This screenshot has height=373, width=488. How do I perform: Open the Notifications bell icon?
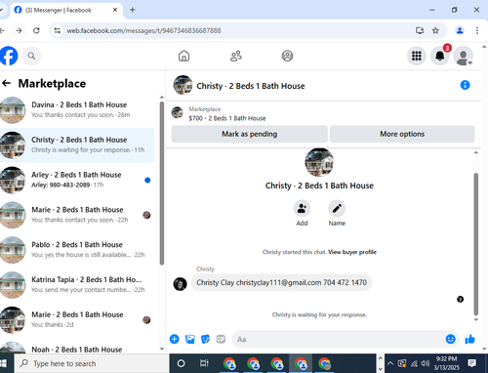(440, 56)
